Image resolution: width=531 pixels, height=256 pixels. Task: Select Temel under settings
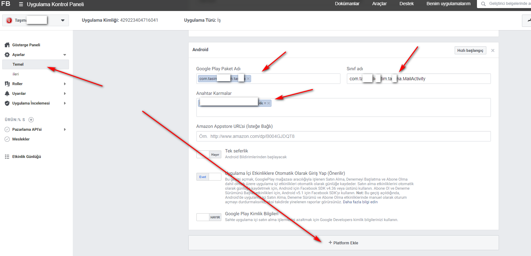coord(36,64)
